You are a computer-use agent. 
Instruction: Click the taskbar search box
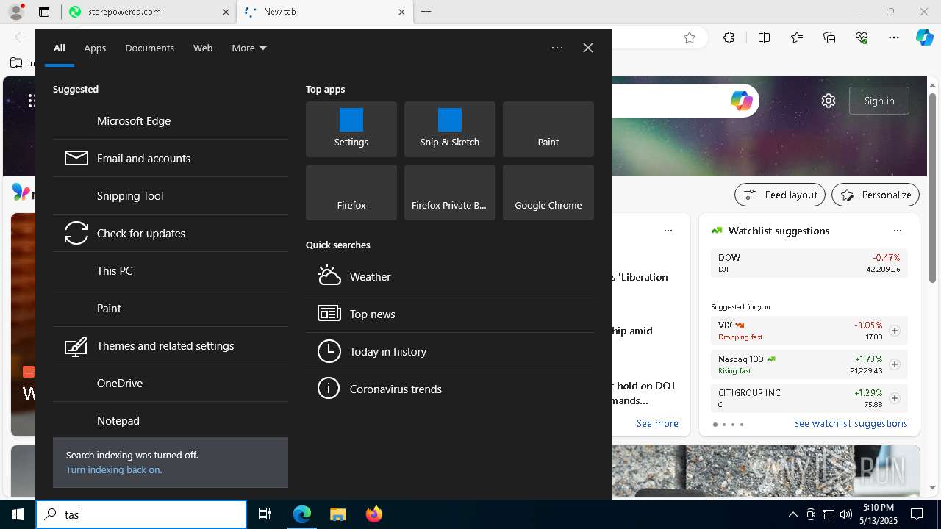[x=141, y=514]
